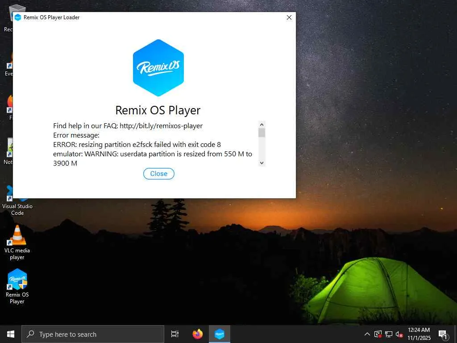Screen dimensions: 457x343
Task: Show hidden system tray icons
Action: 367,334
